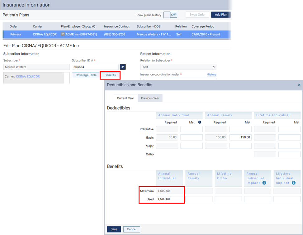Select the Current Year tab
303x235 pixels.
point(125,98)
